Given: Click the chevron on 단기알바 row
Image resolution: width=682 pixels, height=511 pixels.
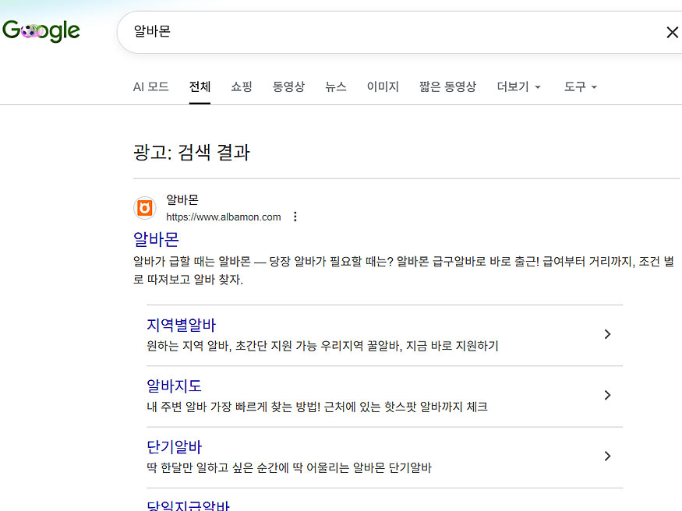Looking at the screenshot, I should point(608,456).
